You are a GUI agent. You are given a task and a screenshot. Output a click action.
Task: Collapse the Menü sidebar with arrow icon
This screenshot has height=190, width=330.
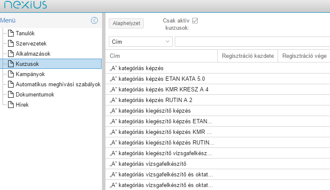[94, 20]
